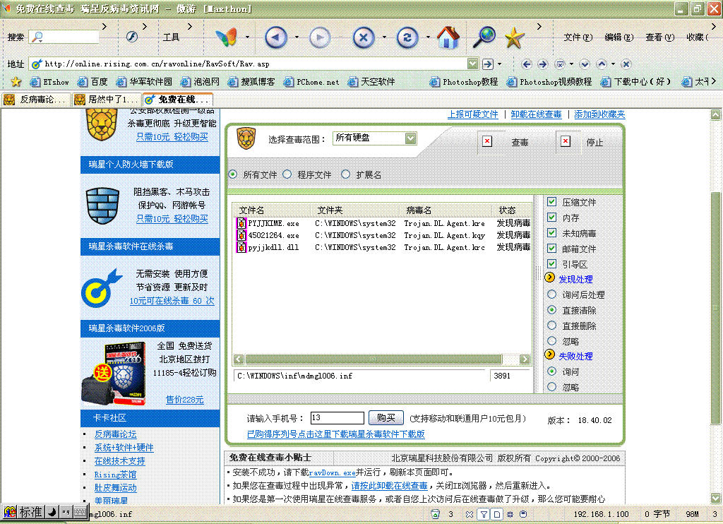Expand the butterfly logo dropdown arrow

[x=247, y=37]
